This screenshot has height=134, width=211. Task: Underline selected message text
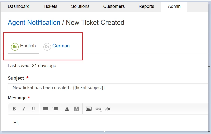tap(33, 109)
